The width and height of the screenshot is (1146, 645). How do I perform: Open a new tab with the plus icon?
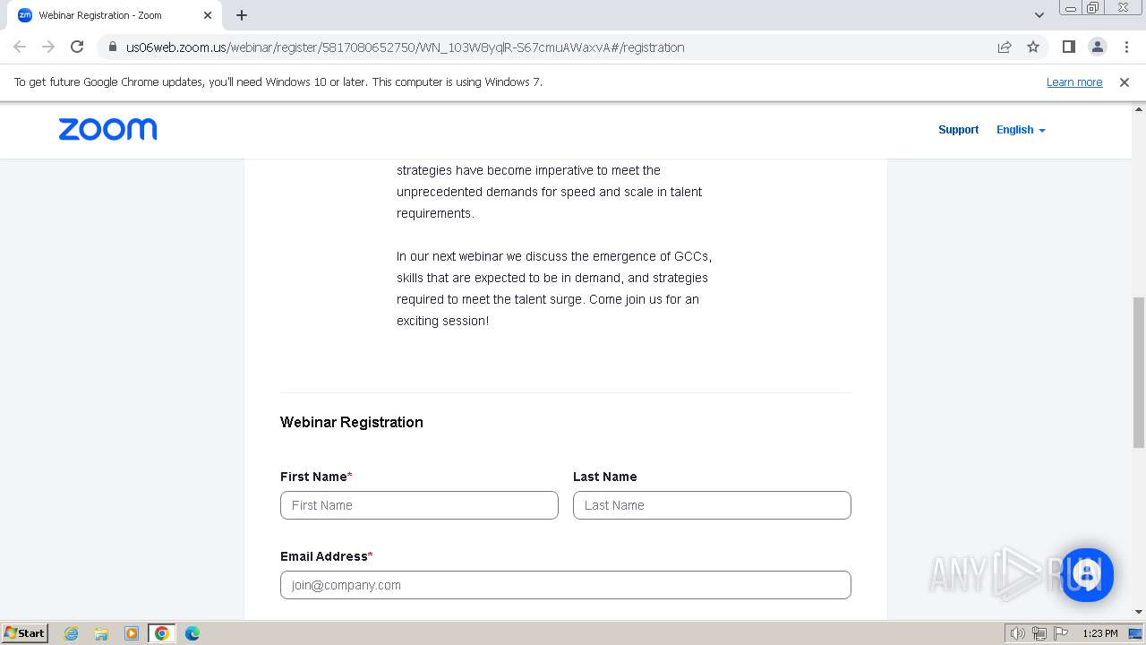(242, 15)
